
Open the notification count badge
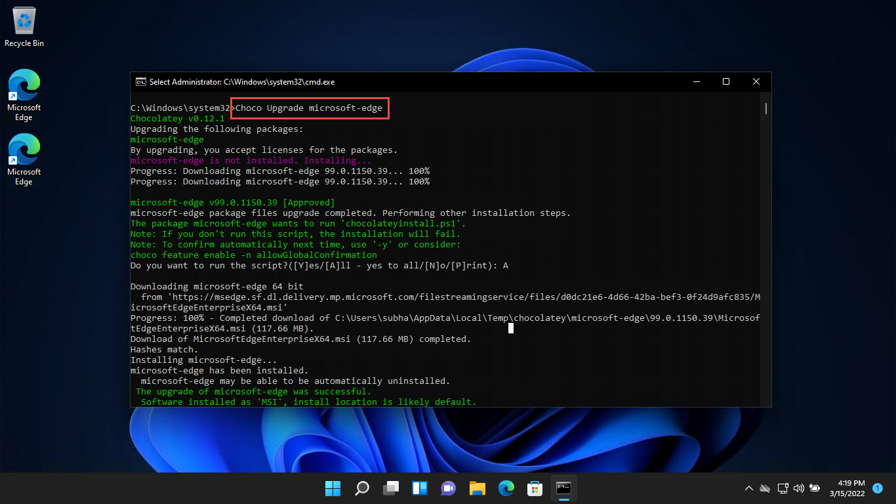pyautogui.click(x=878, y=488)
